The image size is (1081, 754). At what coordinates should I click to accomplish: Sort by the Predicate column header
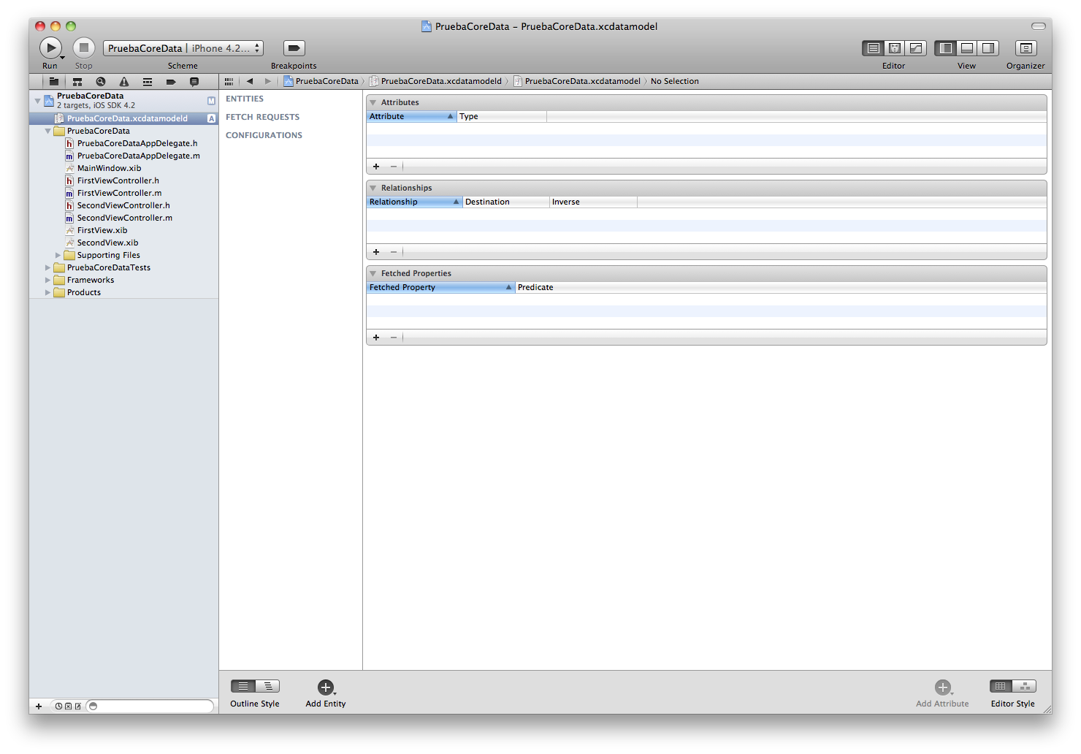781,288
